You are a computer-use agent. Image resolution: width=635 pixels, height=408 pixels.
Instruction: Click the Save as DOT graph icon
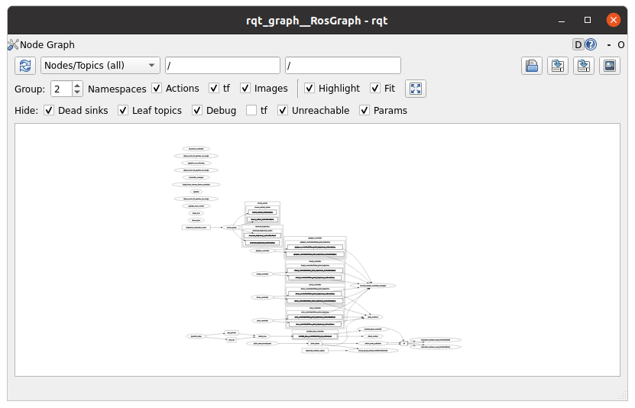(x=558, y=66)
